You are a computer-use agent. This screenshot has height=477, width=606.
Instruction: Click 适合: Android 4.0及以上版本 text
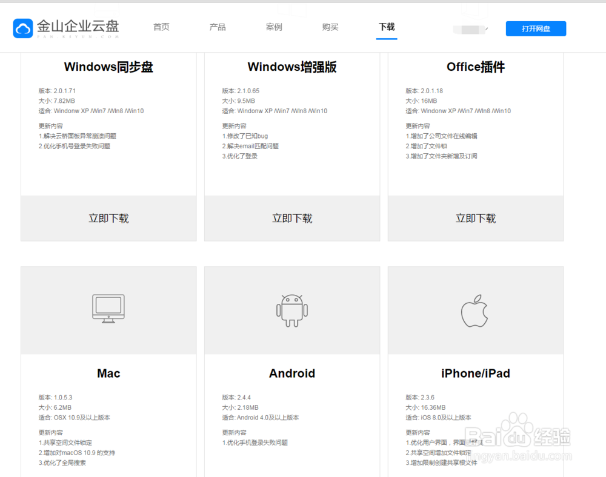(261, 417)
